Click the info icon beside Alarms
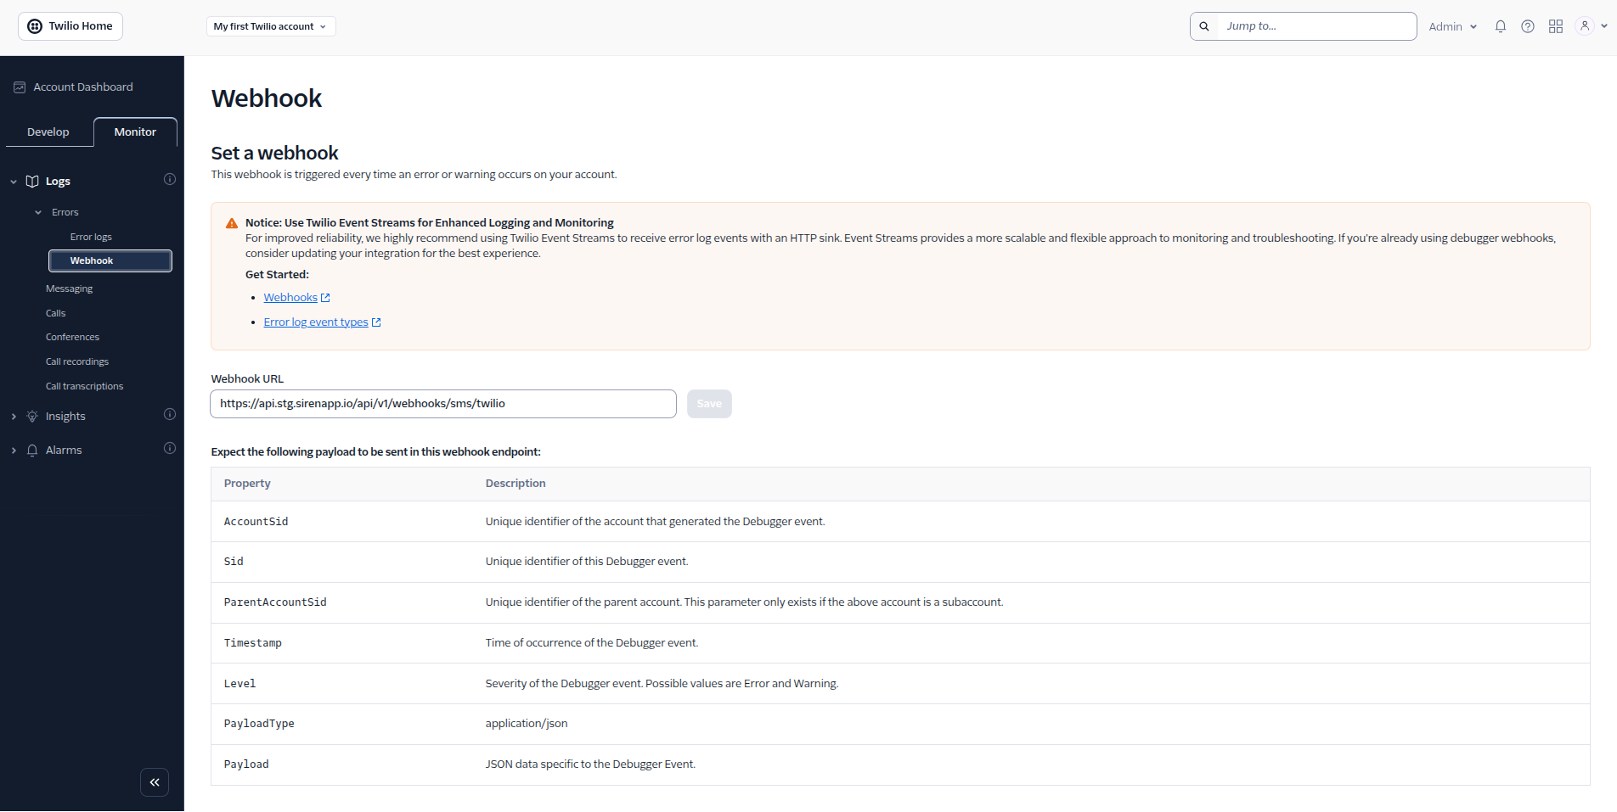 click(169, 448)
